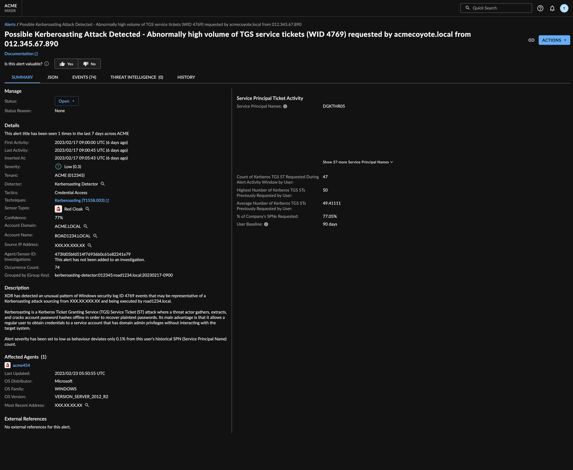Click info icon next to alert valuable question
The width and height of the screenshot is (573, 470).
tap(47, 64)
